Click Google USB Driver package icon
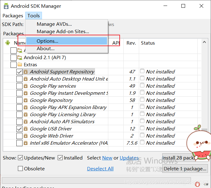 pyautogui.click(x=26, y=129)
